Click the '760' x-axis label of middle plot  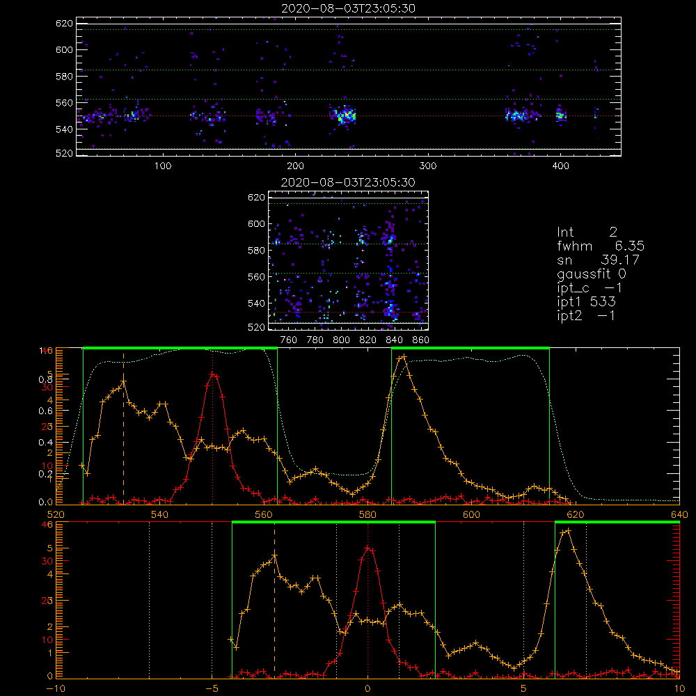click(289, 340)
